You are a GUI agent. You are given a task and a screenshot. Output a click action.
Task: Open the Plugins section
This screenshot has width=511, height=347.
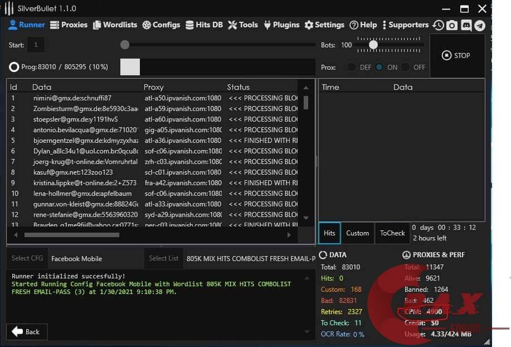(281, 25)
